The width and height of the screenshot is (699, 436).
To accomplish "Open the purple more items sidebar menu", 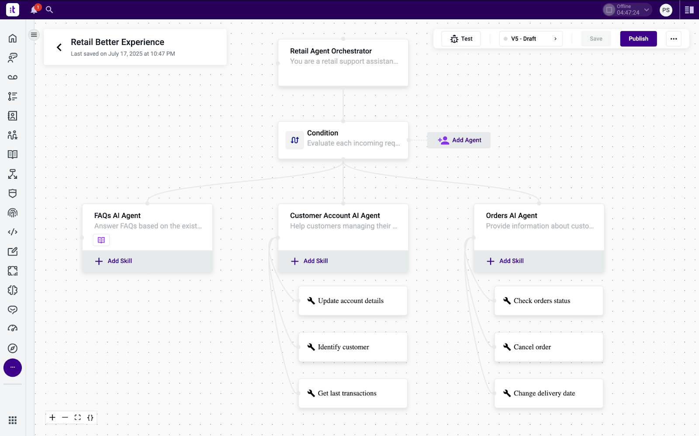I will (13, 368).
